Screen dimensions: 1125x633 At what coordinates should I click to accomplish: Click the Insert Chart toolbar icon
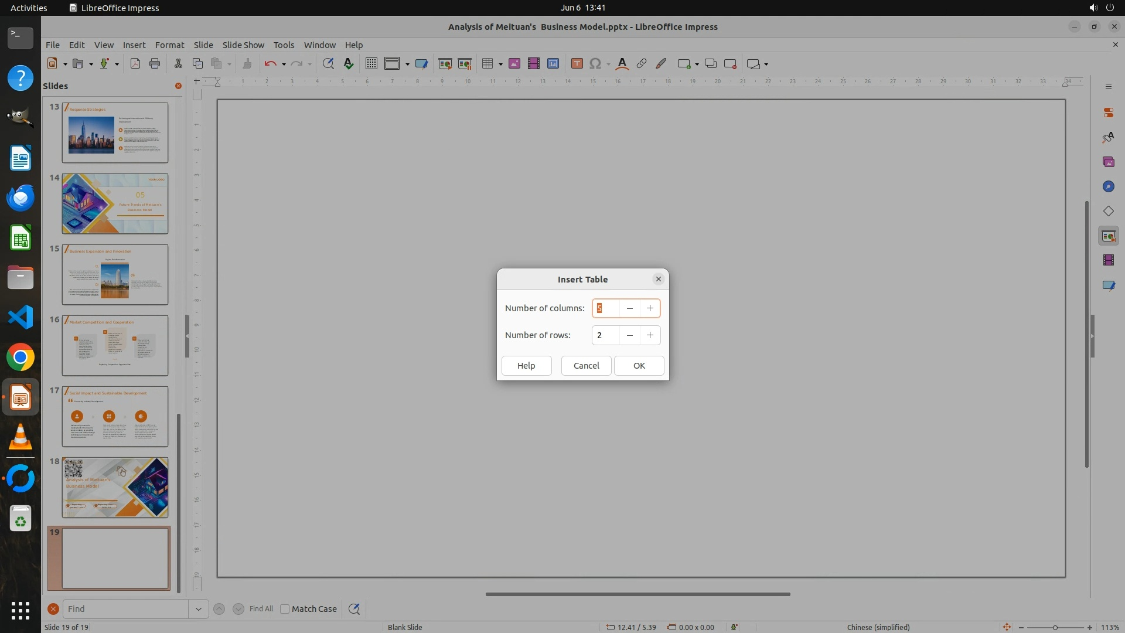click(553, 64)
